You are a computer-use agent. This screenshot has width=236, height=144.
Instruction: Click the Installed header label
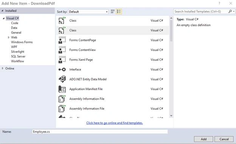[11, 11]
